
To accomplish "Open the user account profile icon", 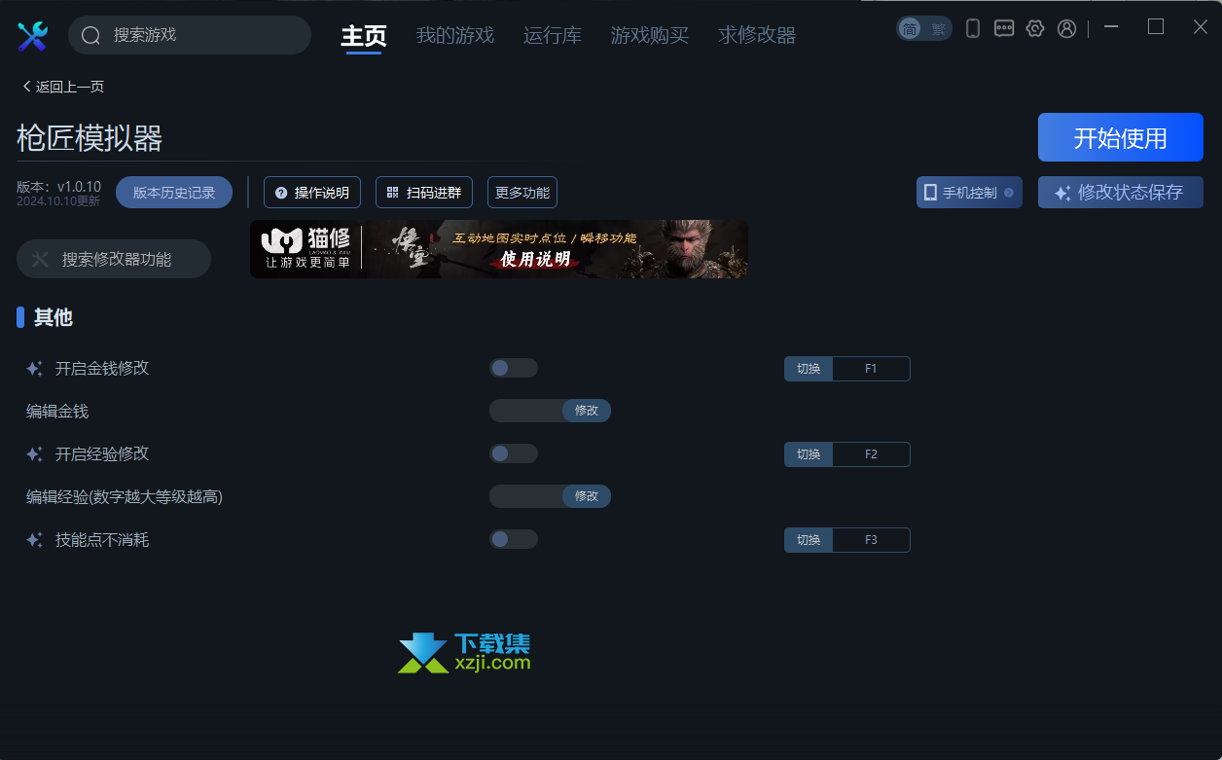I will pos(1066,28).
